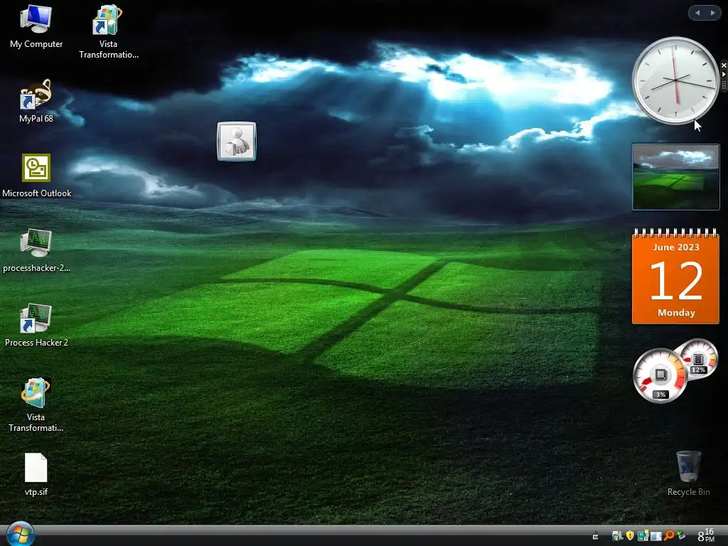This screenshot has width=728, height=546.
Task: Select the processhacker-2 installer icon
Action: pos(36,250)
